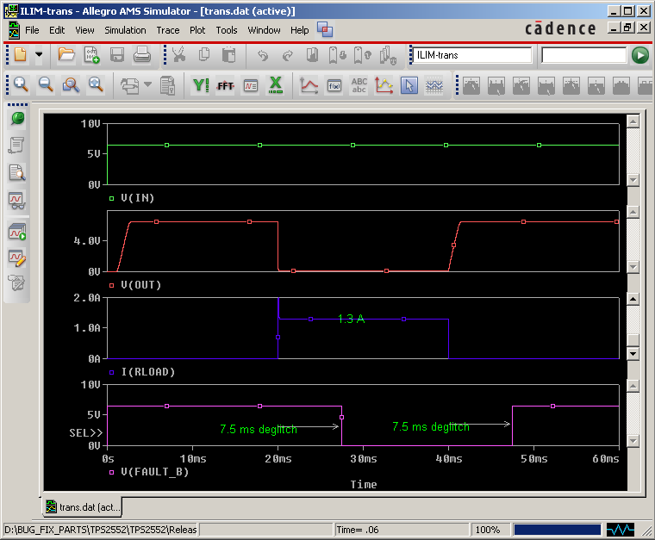This screenshot has height=540, width=655.
Task: Click the Text Label ABC icon
Action: (359, 85)
